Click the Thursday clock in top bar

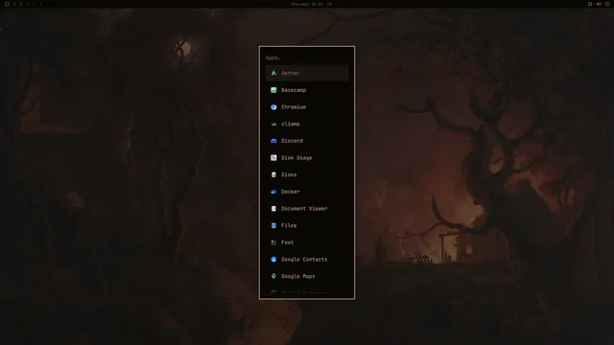pos(307,4)
